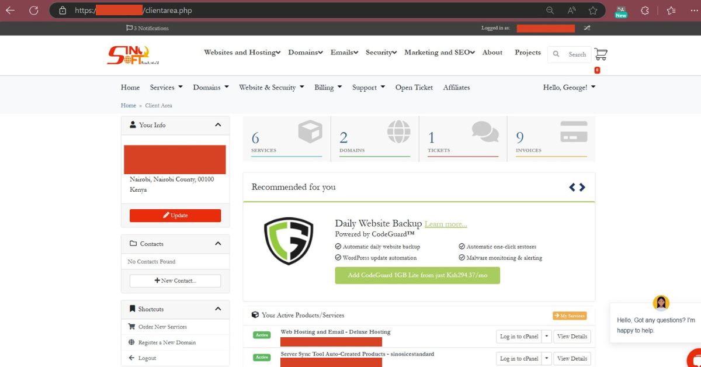Click the Sinosoft logo
The image size is (701, 367).
click(133, 55)
